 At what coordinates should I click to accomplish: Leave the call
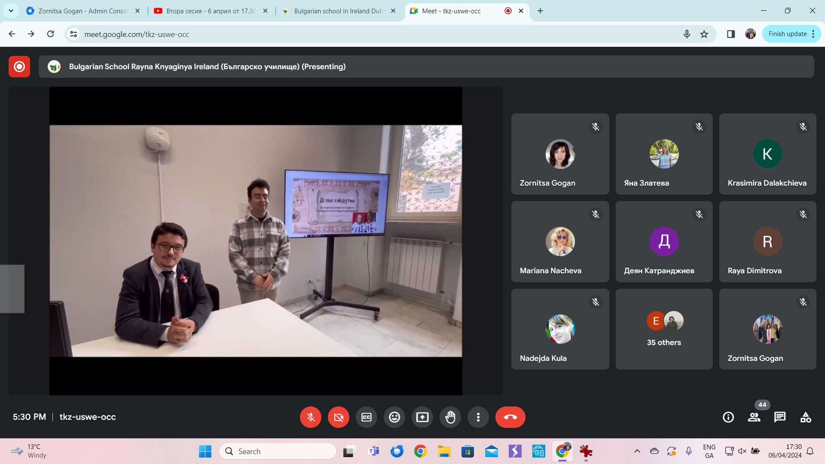510,417
